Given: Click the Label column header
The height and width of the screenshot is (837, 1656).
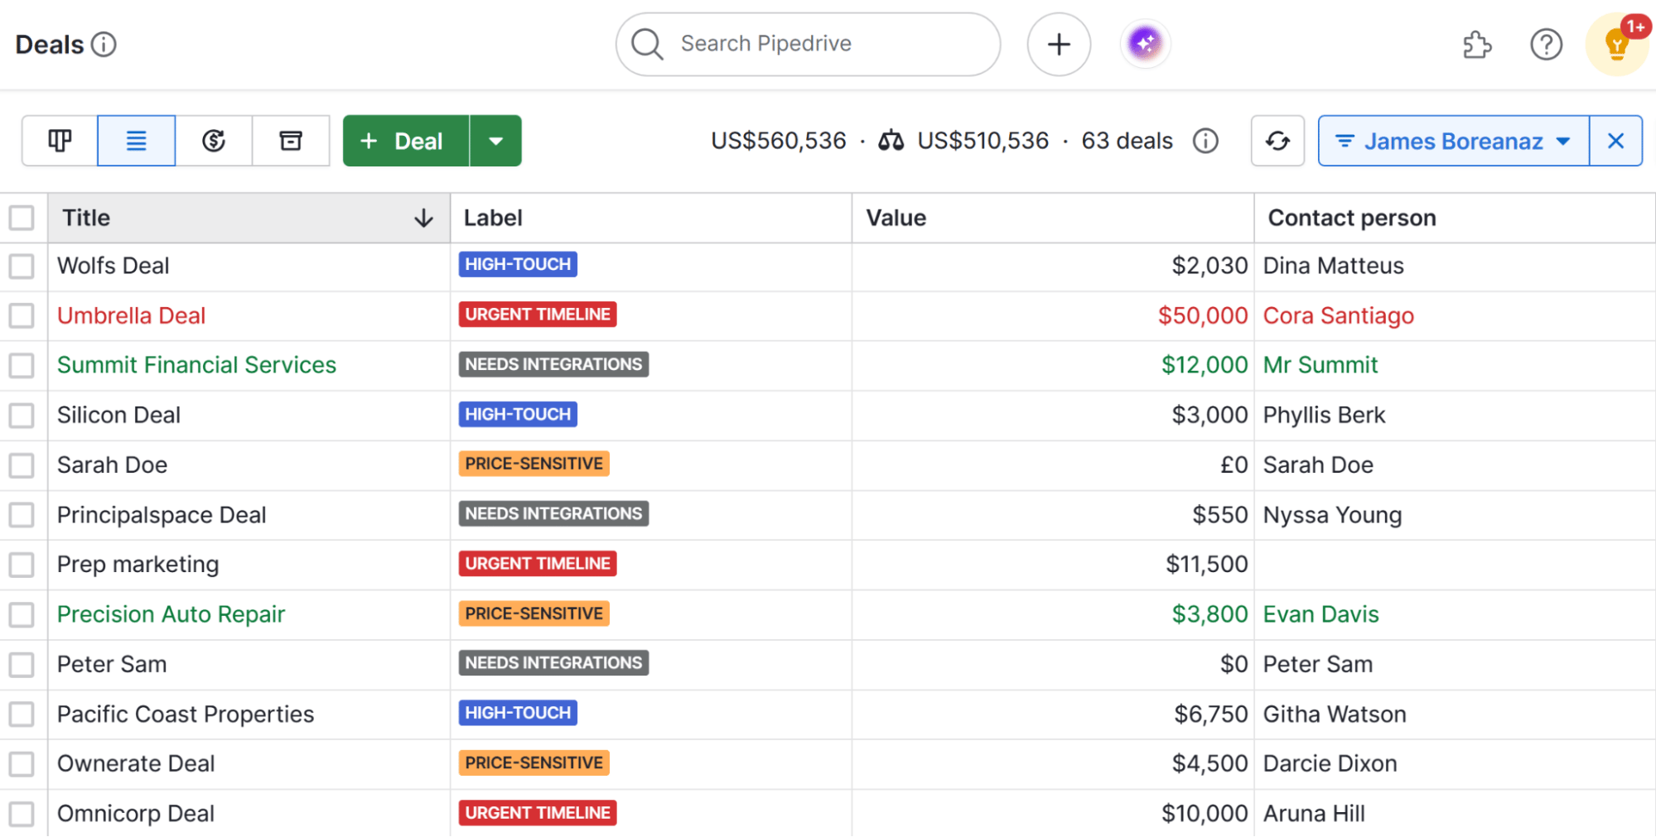Looking at the screenshot, I should point(493,219).
